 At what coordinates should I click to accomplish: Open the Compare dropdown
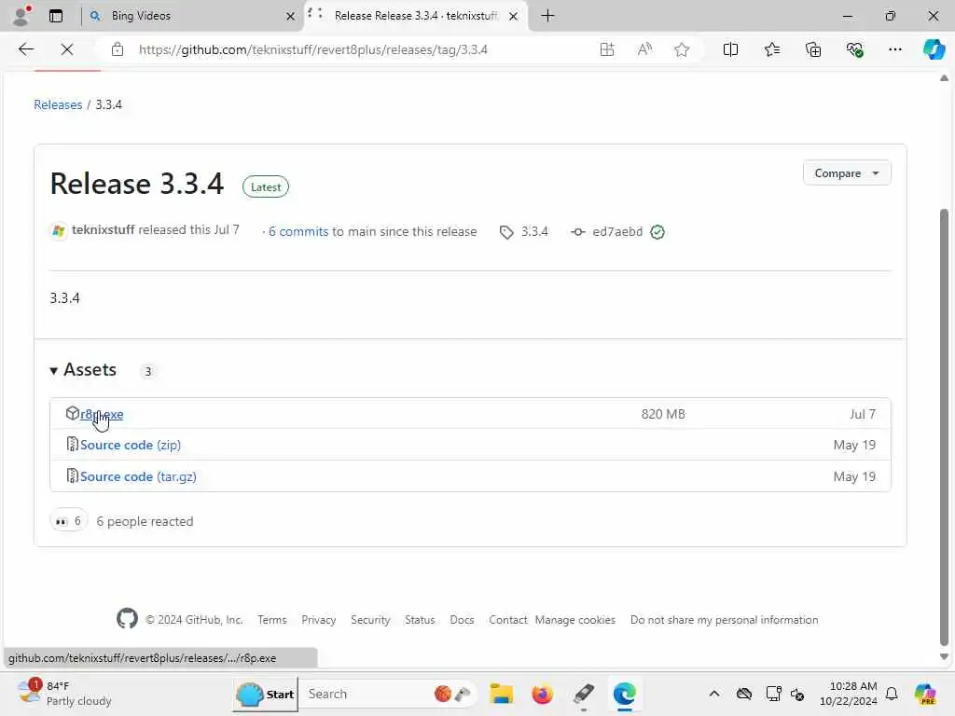(847, 172)
